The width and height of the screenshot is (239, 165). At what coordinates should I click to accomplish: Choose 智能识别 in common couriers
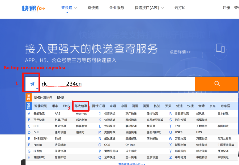pos(41,106)
